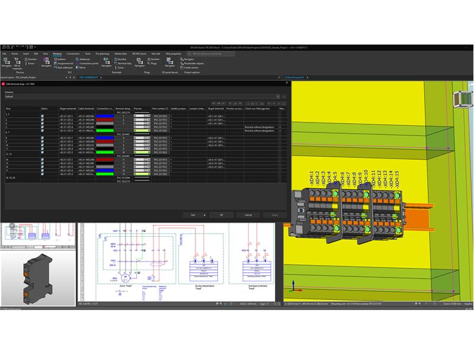Viewport: 474px width, 355px height.
Task: Click Start addresses in the PLC group
Action: 63,67
